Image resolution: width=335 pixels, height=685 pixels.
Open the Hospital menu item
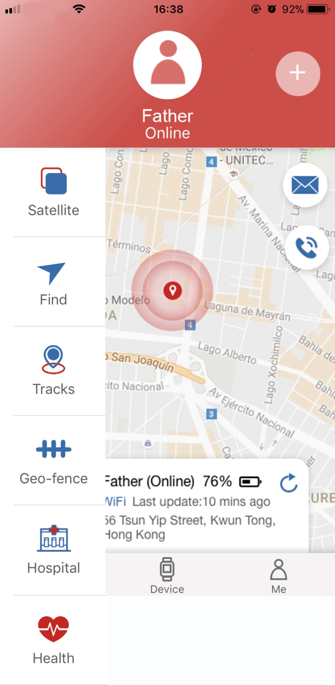54,550
